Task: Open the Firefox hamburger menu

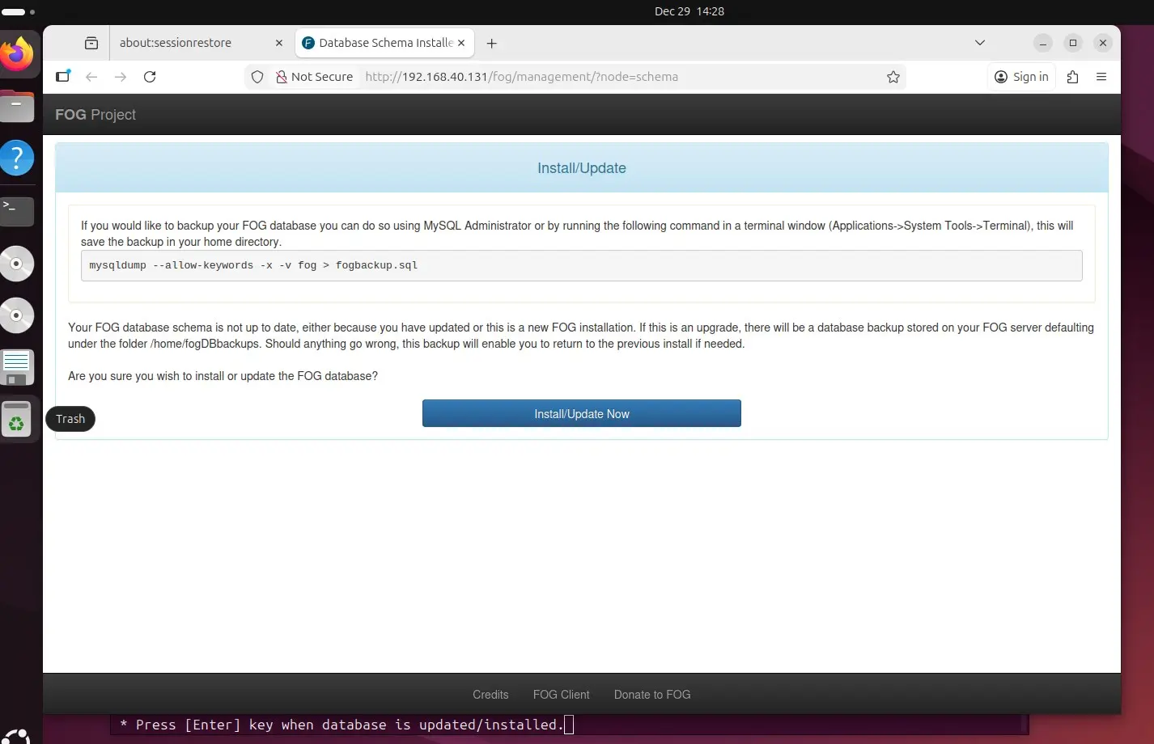Action: [1101, 77]
